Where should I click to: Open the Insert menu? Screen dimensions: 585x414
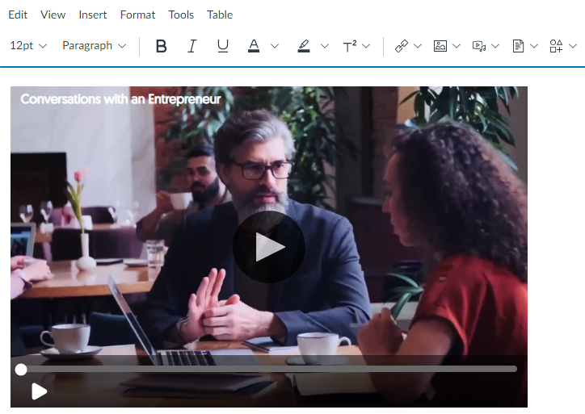93,15
